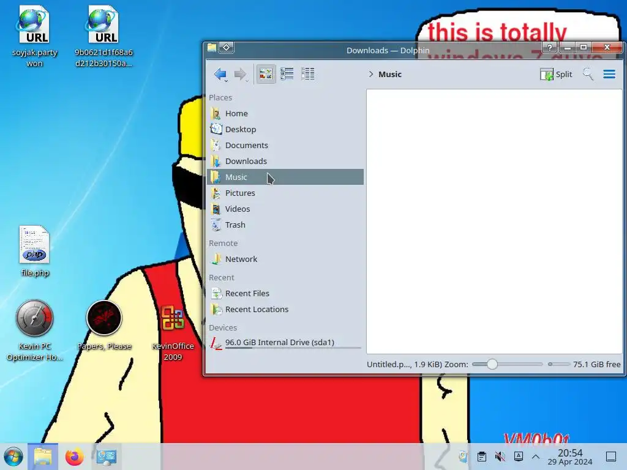Open the Dolphin window menu folder icon

pyautogui.click(x=212, y=48)
